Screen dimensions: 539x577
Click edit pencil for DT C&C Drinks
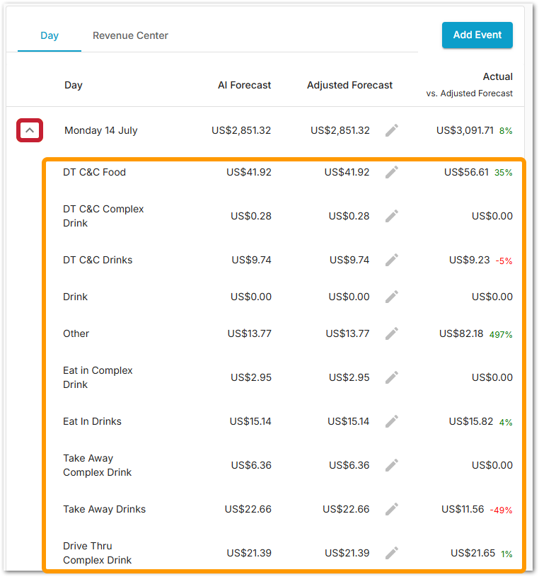pos(392,260)
